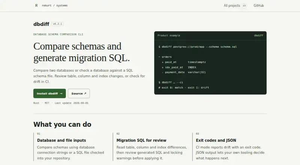300x165 pixels.
Task: Open the rekurt / systems home link
Action: (55, 6)
